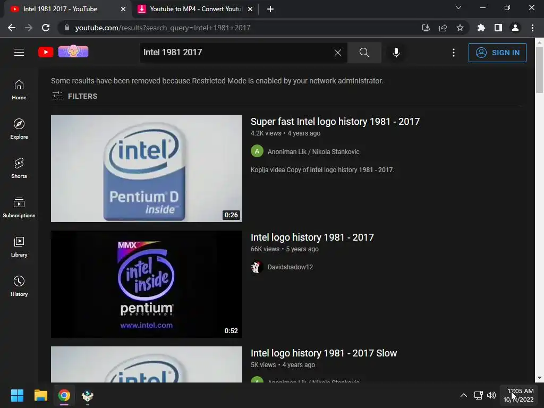Show hidden system tray icons
Screen dimensions: 544x408
(x=463, y=395)
